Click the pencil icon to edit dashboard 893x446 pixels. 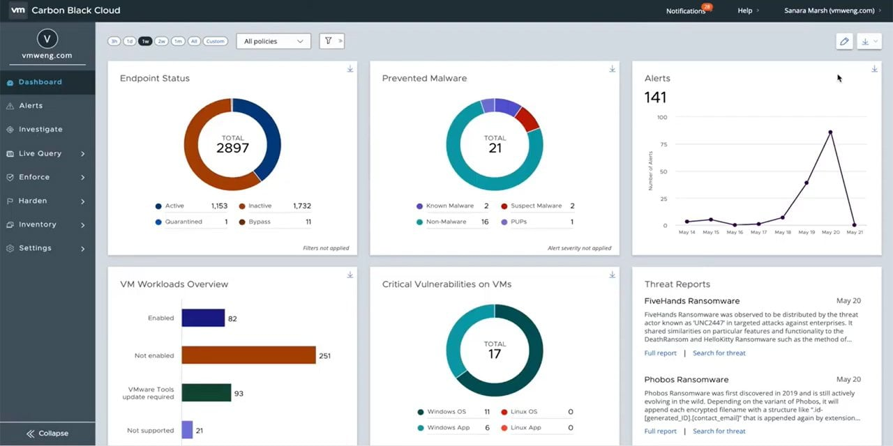point(844,41)
